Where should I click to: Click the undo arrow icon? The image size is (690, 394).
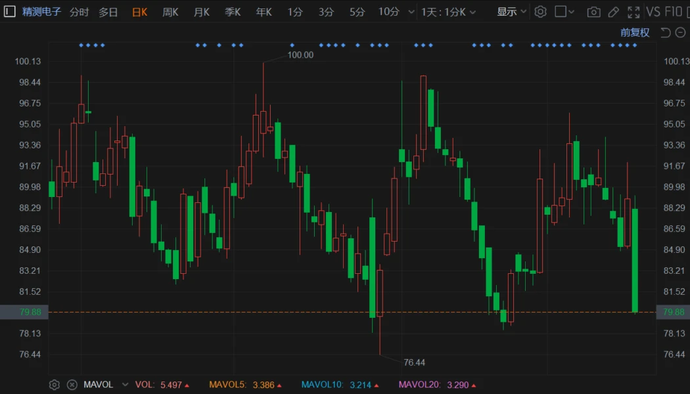tap(665, 33)
